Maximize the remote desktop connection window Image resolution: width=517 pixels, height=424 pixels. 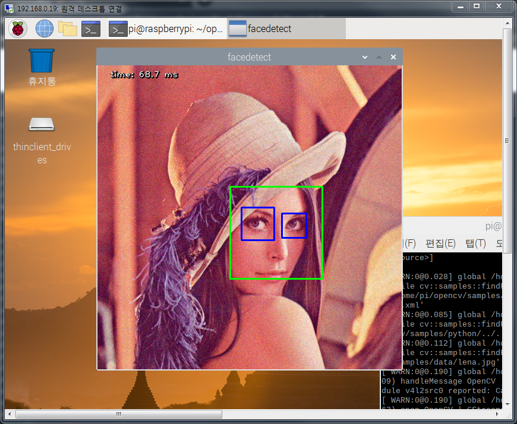tap(477, 7)
